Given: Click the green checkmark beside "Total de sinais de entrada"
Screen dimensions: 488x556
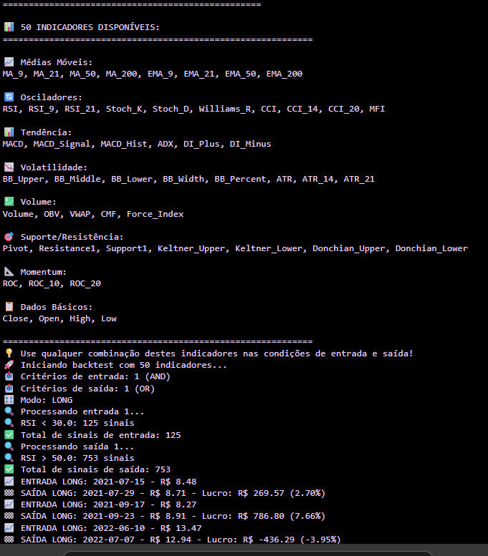Looking at the screenshot, I should 9,435.
